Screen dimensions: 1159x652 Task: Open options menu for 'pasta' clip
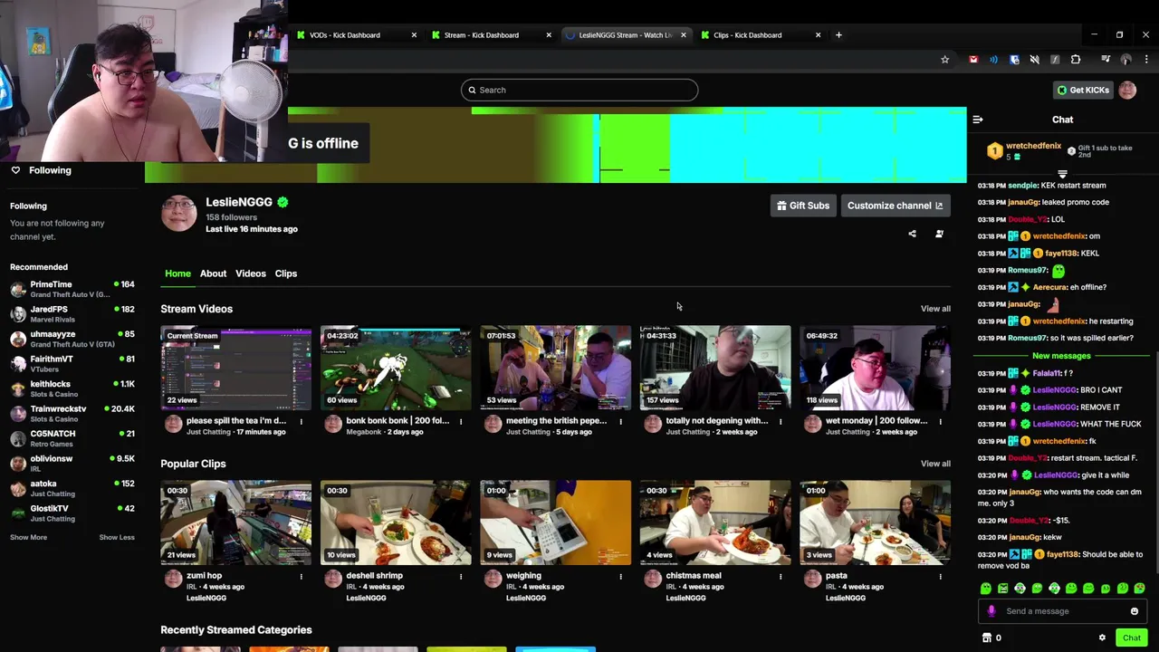940,576
